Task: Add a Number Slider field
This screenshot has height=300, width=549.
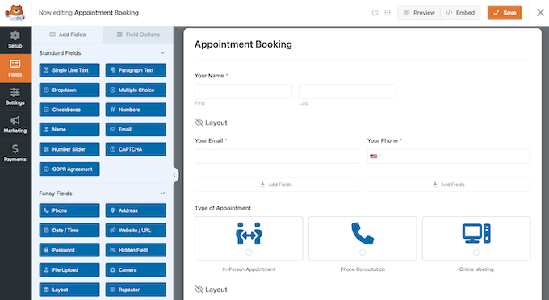Action: tap(69, 149)
